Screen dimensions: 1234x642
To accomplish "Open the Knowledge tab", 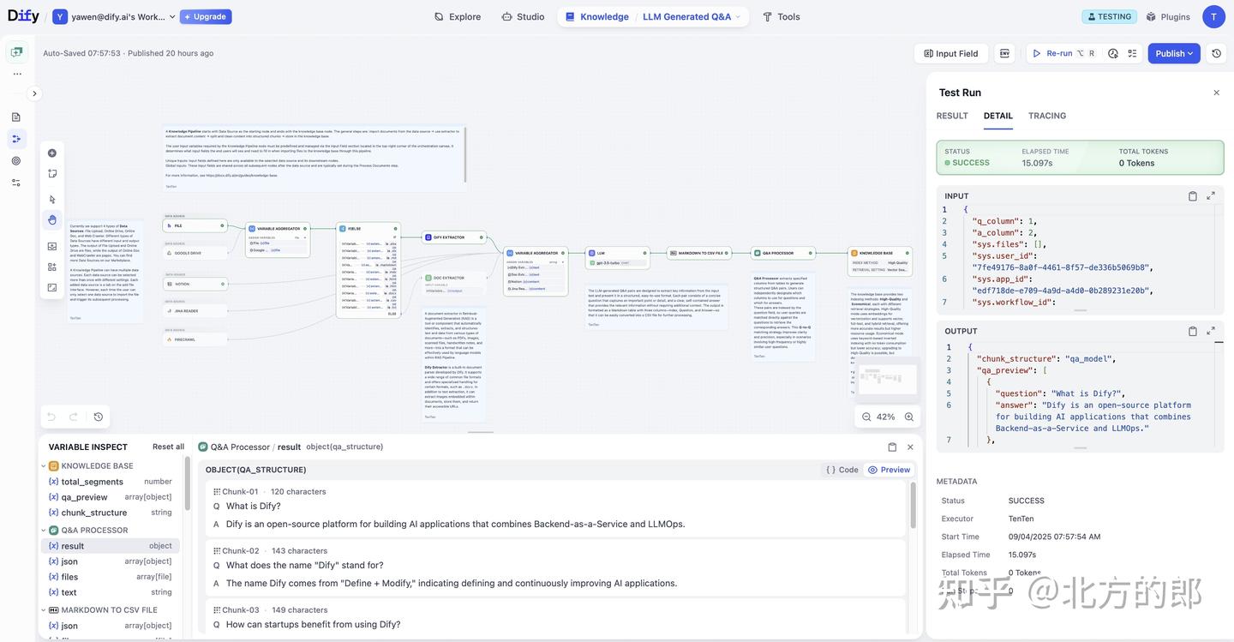I will [597, 16].
